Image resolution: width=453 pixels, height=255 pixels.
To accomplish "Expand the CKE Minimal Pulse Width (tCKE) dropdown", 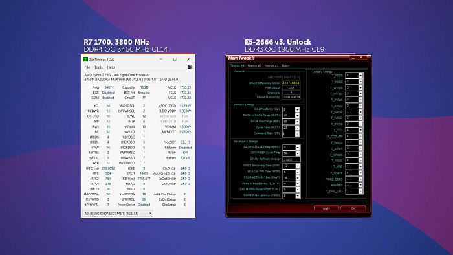I will 298,190.
